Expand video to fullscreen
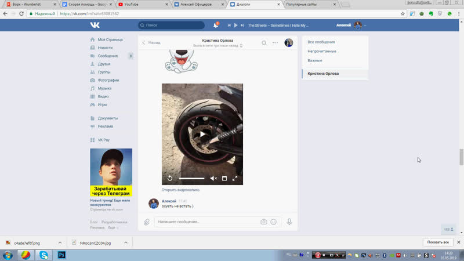The image size is (464, 261). 235,178
